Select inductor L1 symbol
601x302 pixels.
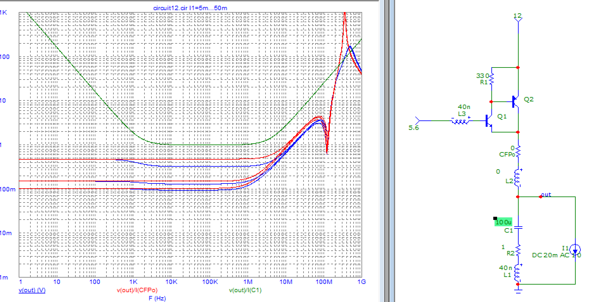[518, 273]
